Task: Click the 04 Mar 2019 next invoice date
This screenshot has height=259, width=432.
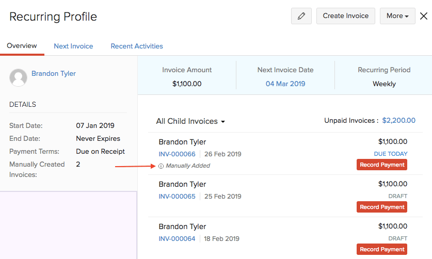Action: point(285,84)
